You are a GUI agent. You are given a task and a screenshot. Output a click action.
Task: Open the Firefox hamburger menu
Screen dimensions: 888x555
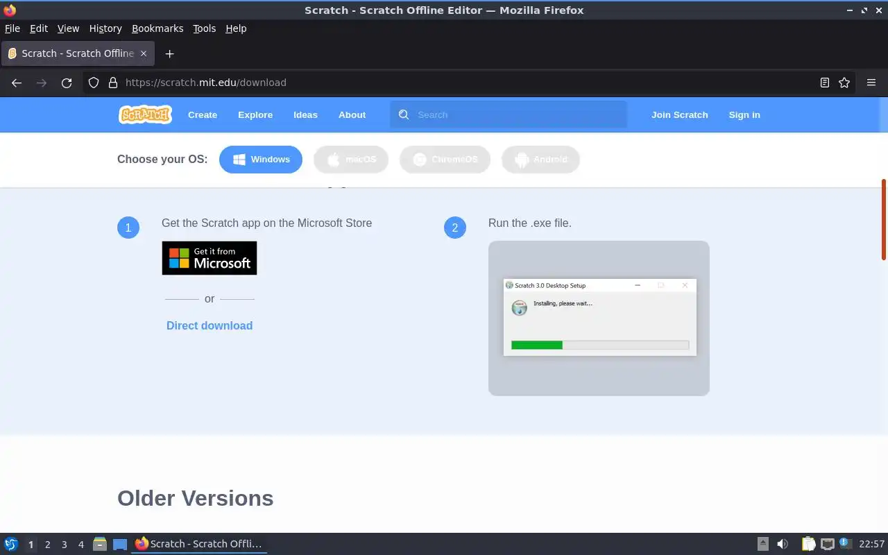coord(871,83)
